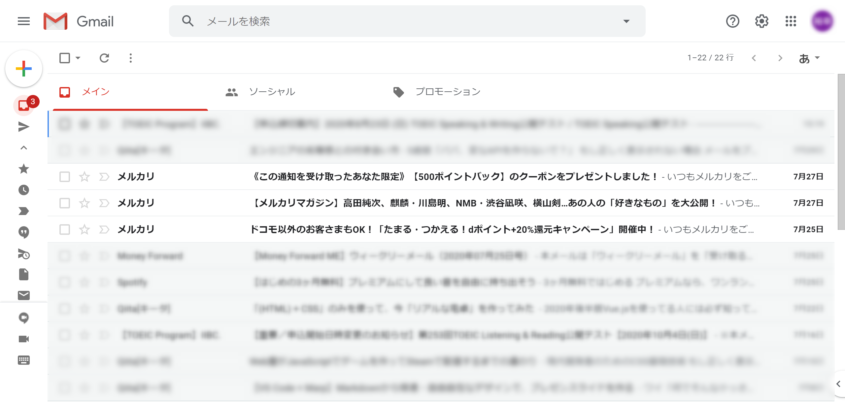Open Important label icon in sidebar
Image resolution: width=845 pixels, height=402 pixels.
point(24,211)
